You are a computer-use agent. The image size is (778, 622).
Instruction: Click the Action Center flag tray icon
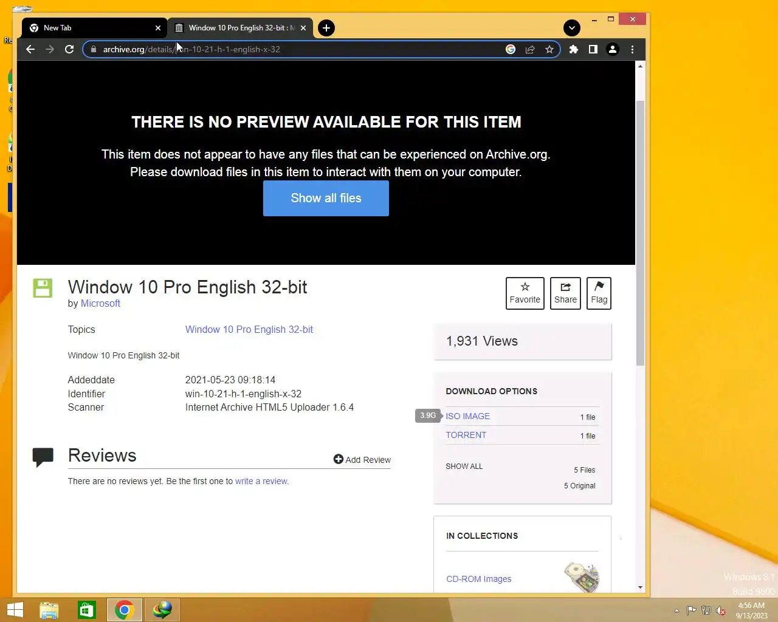coord(692,610)
